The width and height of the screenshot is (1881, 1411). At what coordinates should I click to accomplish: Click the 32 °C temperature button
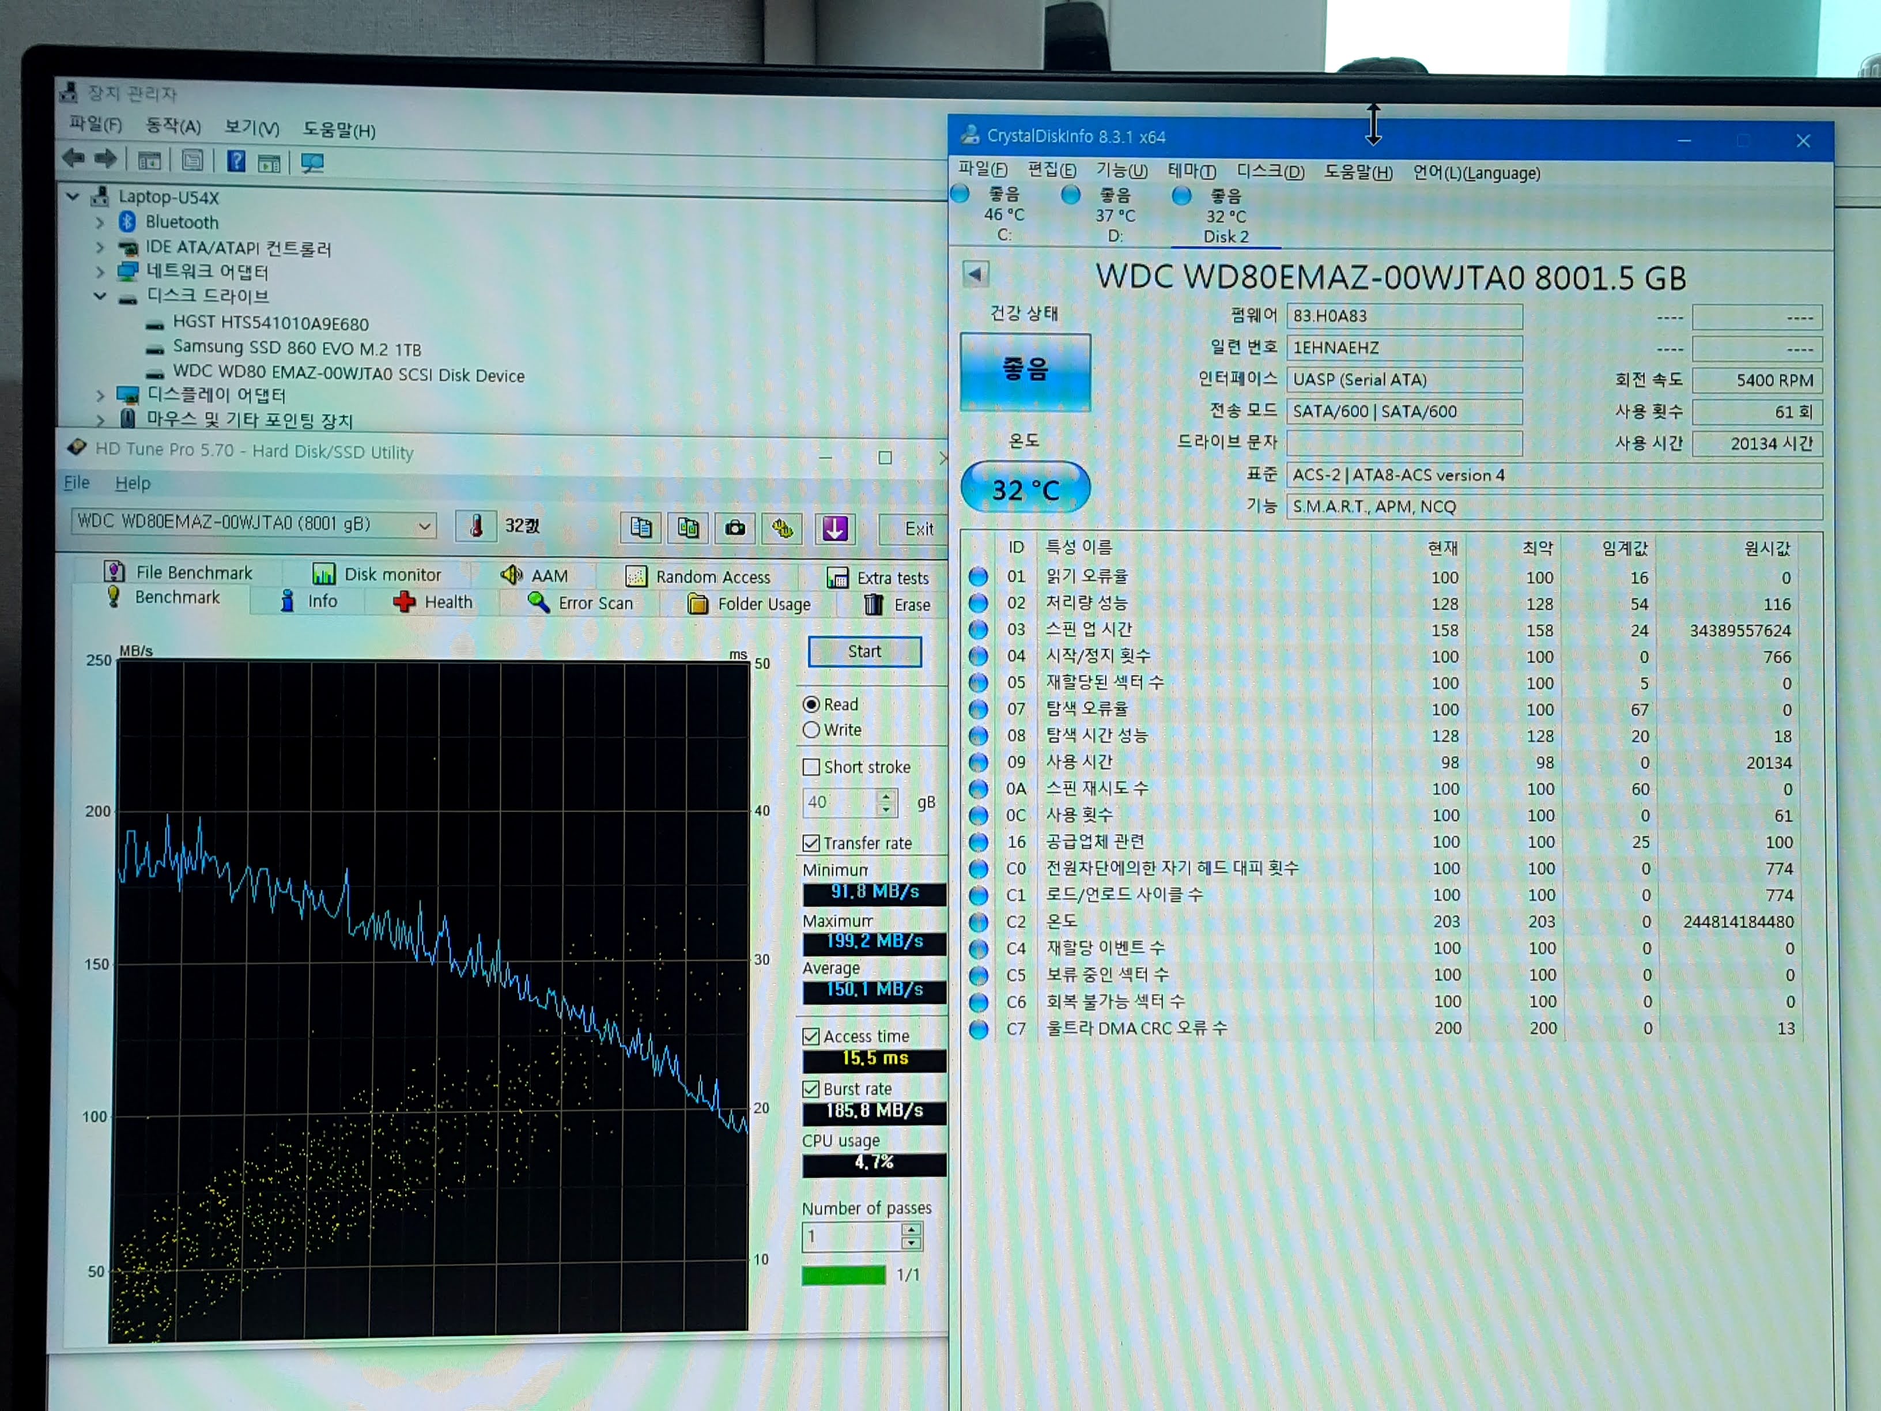pyautogui.click(x=1026, y=488)
